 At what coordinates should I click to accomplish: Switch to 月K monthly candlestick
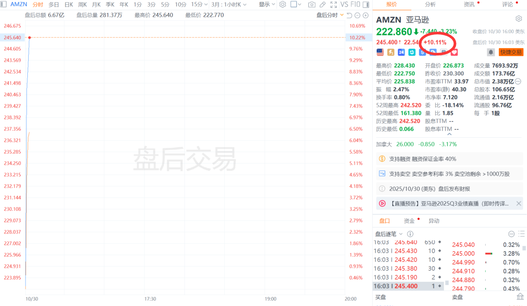tap(96, 4)
